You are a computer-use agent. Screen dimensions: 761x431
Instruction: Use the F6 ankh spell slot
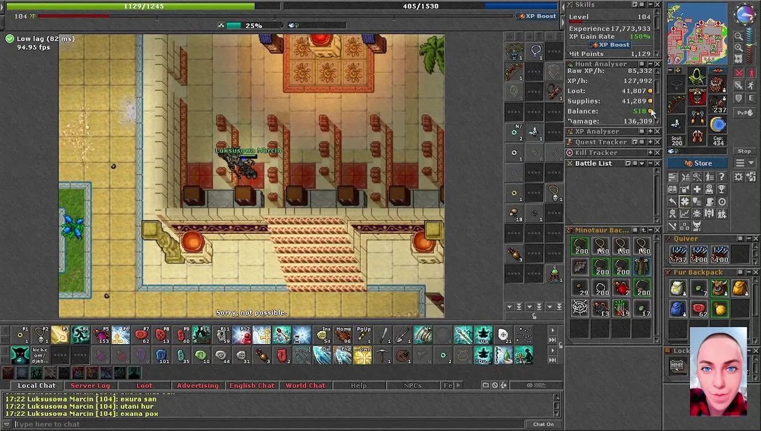[x=120, y=336]
